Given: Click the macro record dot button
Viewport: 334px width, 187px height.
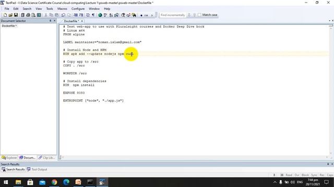Looking at the screenshot, I should [x=141, y=15].
